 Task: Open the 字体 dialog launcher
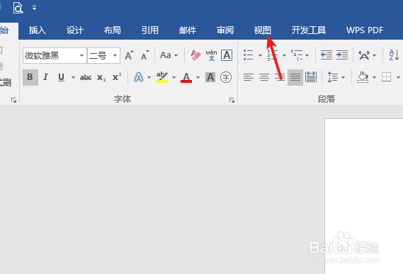tap(232, 101)
